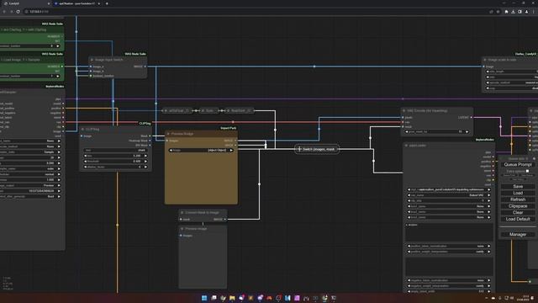538x303 pixels.
Task: Open the browser menu at toolbar end
Action: (534, 12)
